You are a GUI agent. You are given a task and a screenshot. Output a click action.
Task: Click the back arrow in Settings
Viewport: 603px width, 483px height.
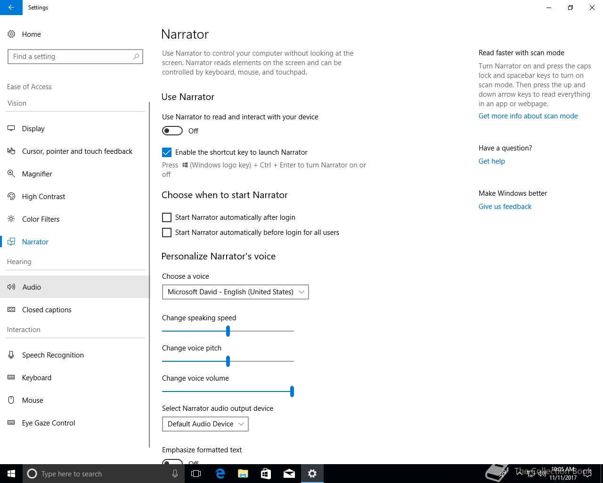11,8
